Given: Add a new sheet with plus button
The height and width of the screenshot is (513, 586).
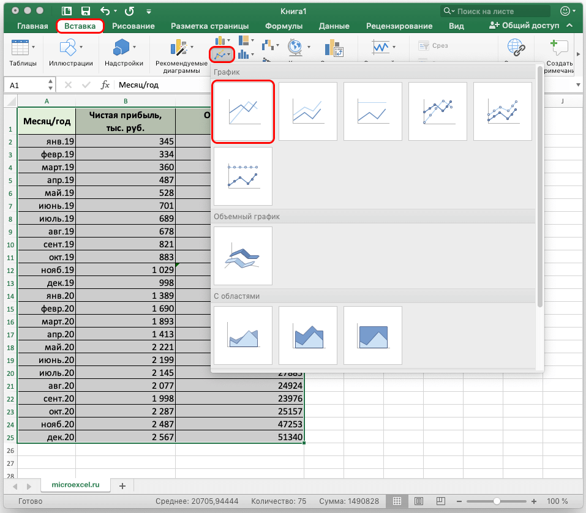Looking at the screenshot, I should coord(122,485).
